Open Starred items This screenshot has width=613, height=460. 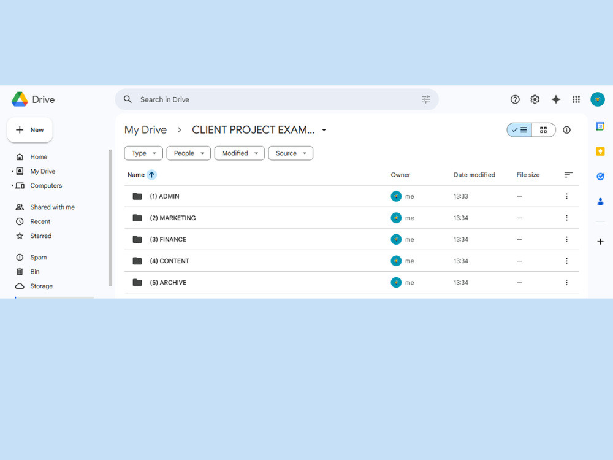[40, 236]
